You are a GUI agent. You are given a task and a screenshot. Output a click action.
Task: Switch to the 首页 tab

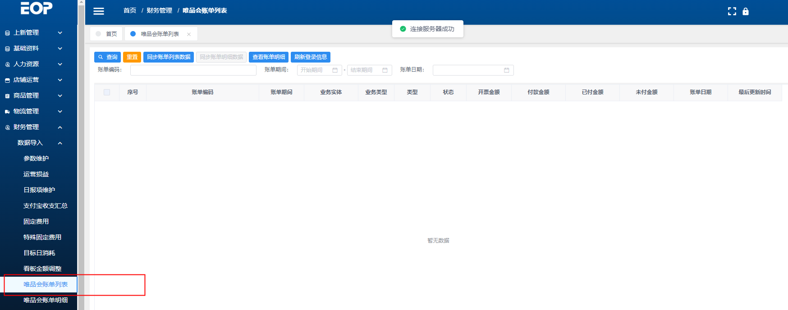tap(107, 34)
